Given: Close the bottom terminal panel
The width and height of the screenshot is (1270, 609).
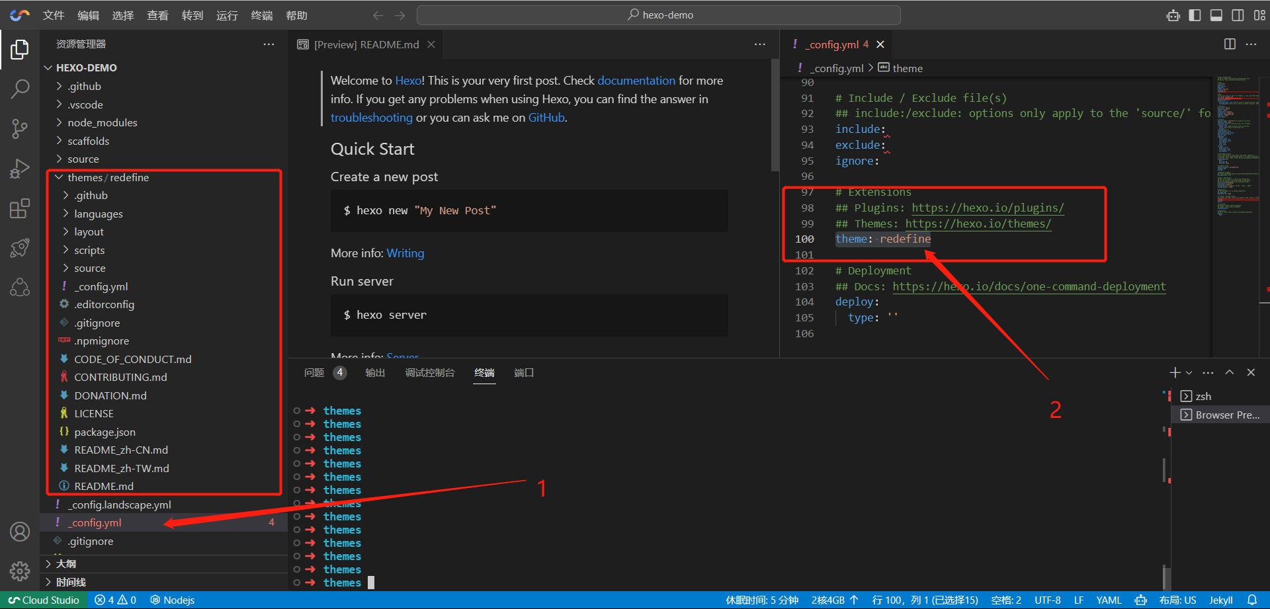Looking at the screenshot, I should (x=1251, y=372).
